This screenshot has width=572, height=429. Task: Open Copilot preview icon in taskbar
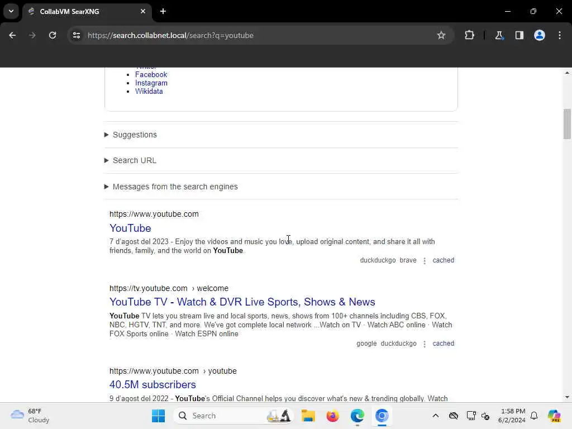click(554, 416)
